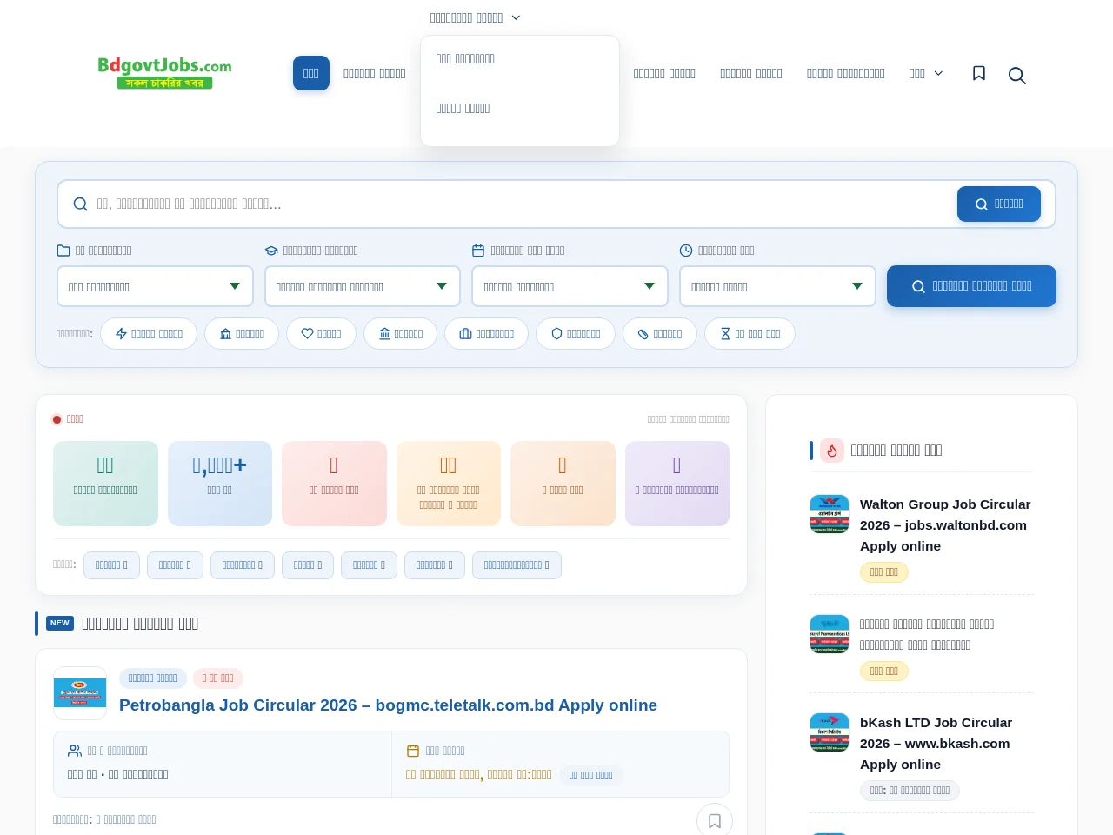Select the hourglass icon quick filter chip
Image resolution: width=1113 pixels, height=835 pixels.
coord(750,334)
